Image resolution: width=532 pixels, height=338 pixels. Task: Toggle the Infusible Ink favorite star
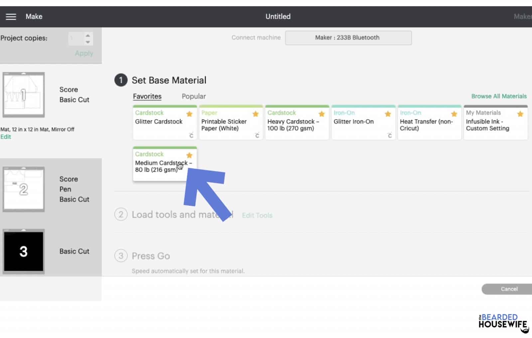pyautogui.click(x=520, y=114)
